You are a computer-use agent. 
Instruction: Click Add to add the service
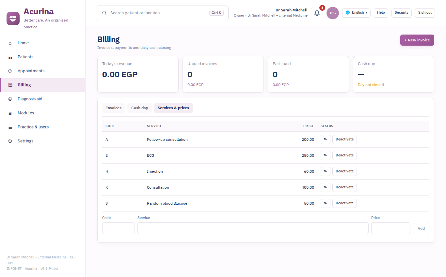tap(421, 228)
